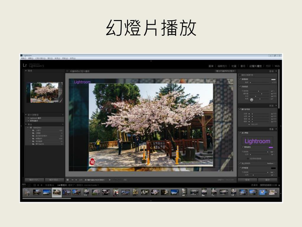Viewport: 302px width, 227px height.
Task: Click Create Saved Slideshow button
Action: point(226,71)
